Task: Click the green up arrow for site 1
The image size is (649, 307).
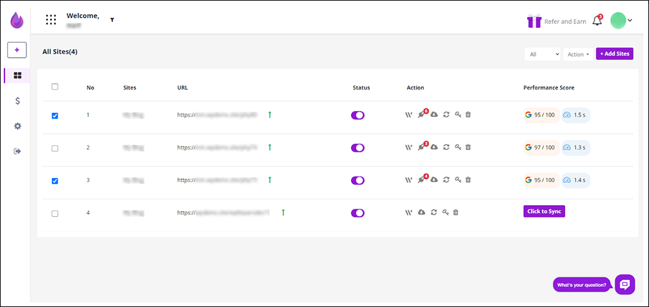Action: pos(270,115)
